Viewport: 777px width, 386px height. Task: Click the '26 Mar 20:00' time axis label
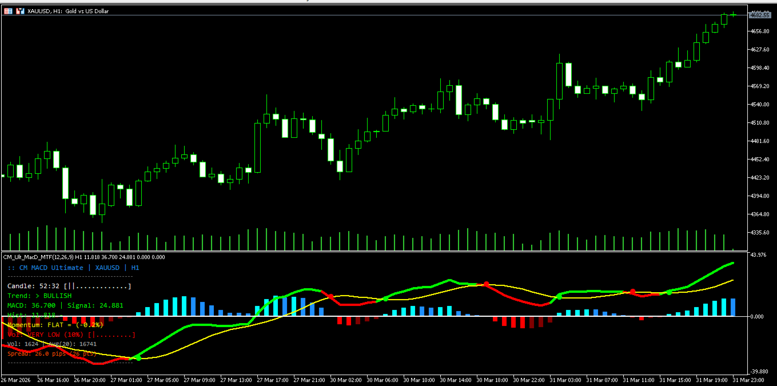(90, 380)
